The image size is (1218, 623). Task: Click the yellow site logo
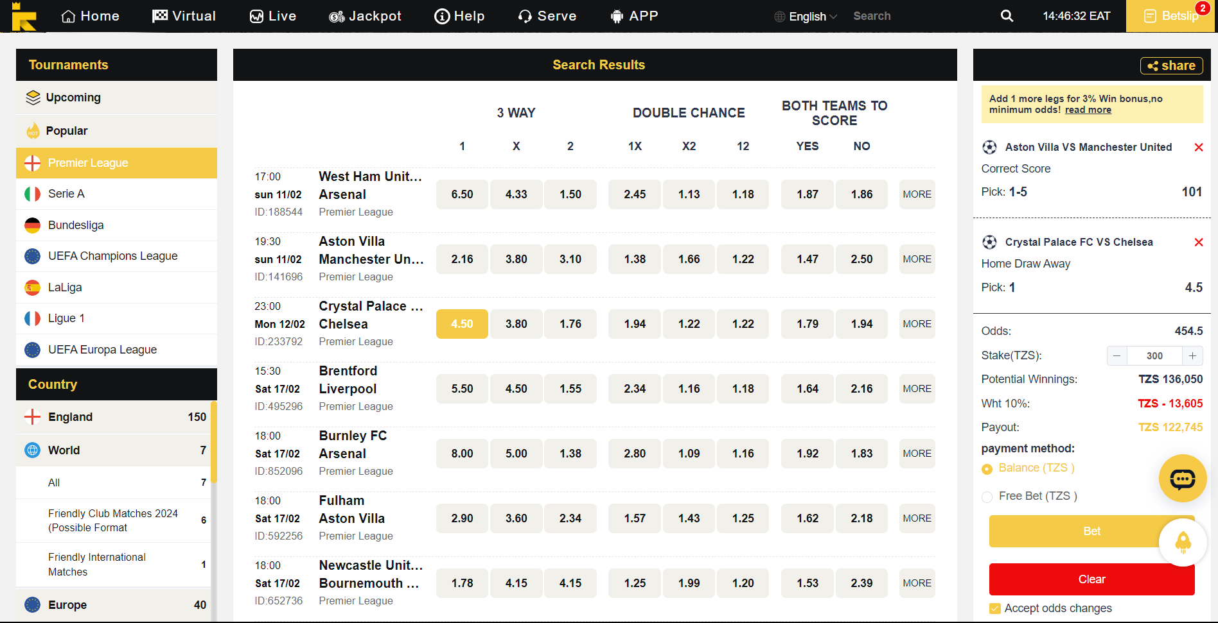point(23,16)
